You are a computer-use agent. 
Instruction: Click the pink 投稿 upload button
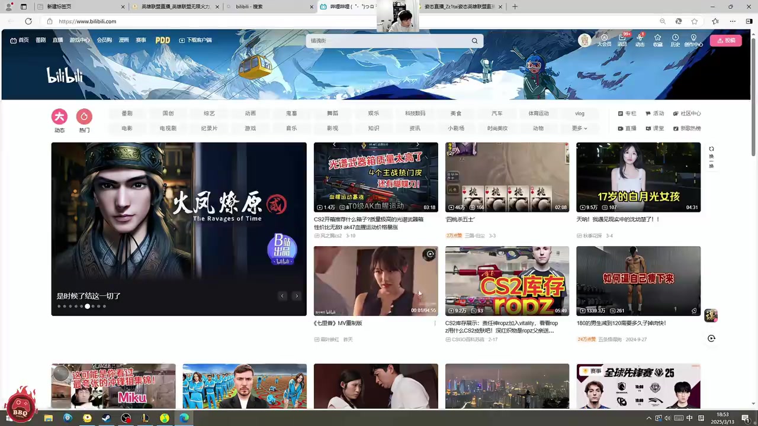point(727,40)
